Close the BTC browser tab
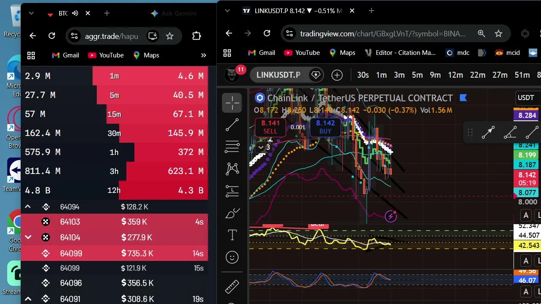Screen dimensions: 541x304 pyautogui.click(x=87, y=14)
